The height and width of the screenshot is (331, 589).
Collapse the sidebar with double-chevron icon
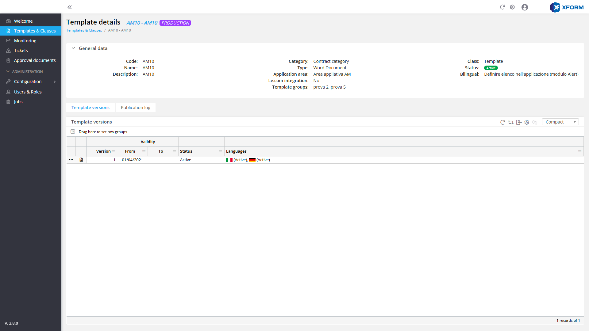coord(70,7)
